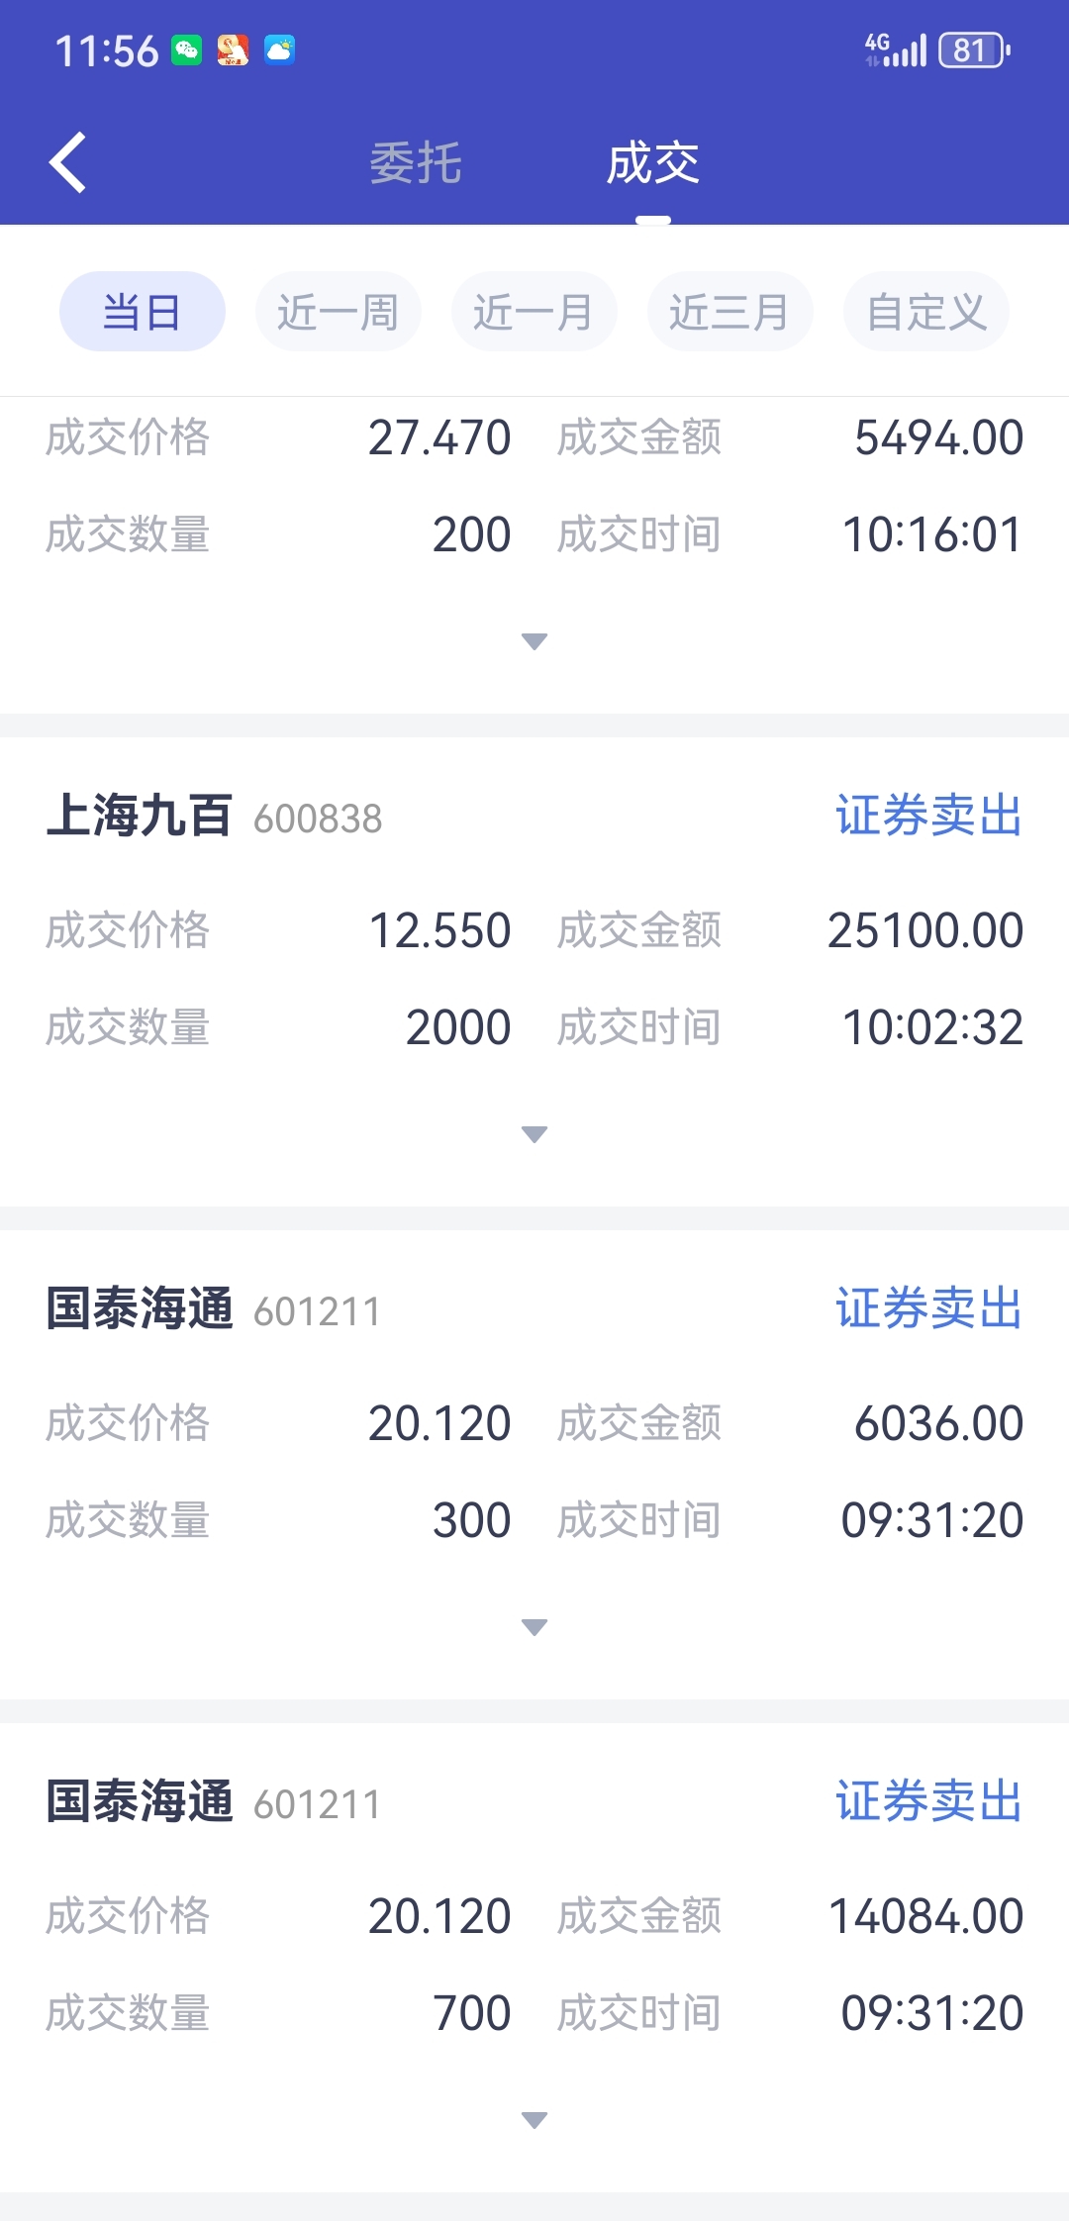Open the 上海九百 600838 stock entry

(215, 817)
